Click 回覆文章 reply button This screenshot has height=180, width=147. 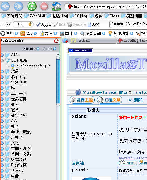tap(110, 100)
